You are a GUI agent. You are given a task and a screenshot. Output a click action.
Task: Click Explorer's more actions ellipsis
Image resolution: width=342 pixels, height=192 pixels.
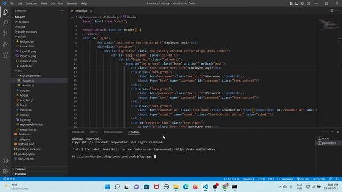pos(63,11)
